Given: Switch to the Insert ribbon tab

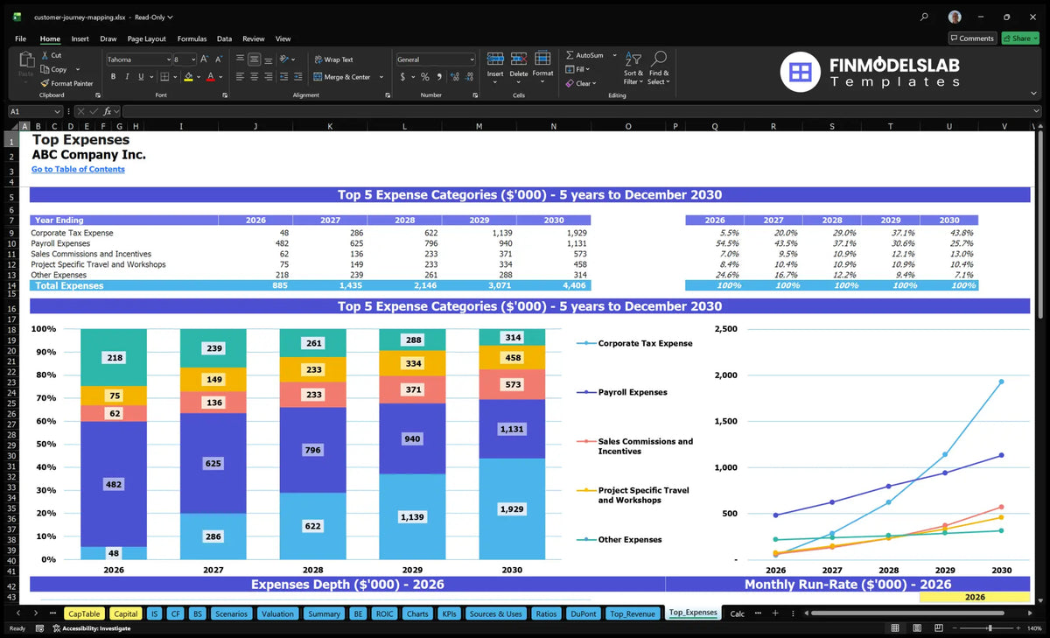Looking at the screenshot, I should click(80, 39).
